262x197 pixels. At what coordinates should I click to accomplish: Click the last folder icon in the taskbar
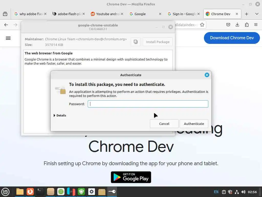click(x=102, y=192)
